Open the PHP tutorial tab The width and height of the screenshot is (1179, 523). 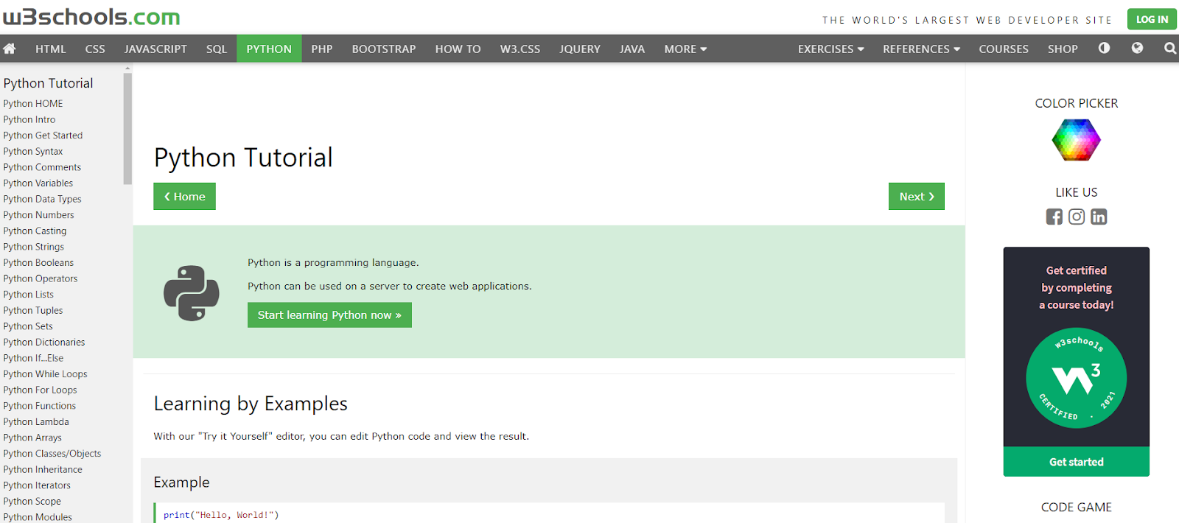322,49
